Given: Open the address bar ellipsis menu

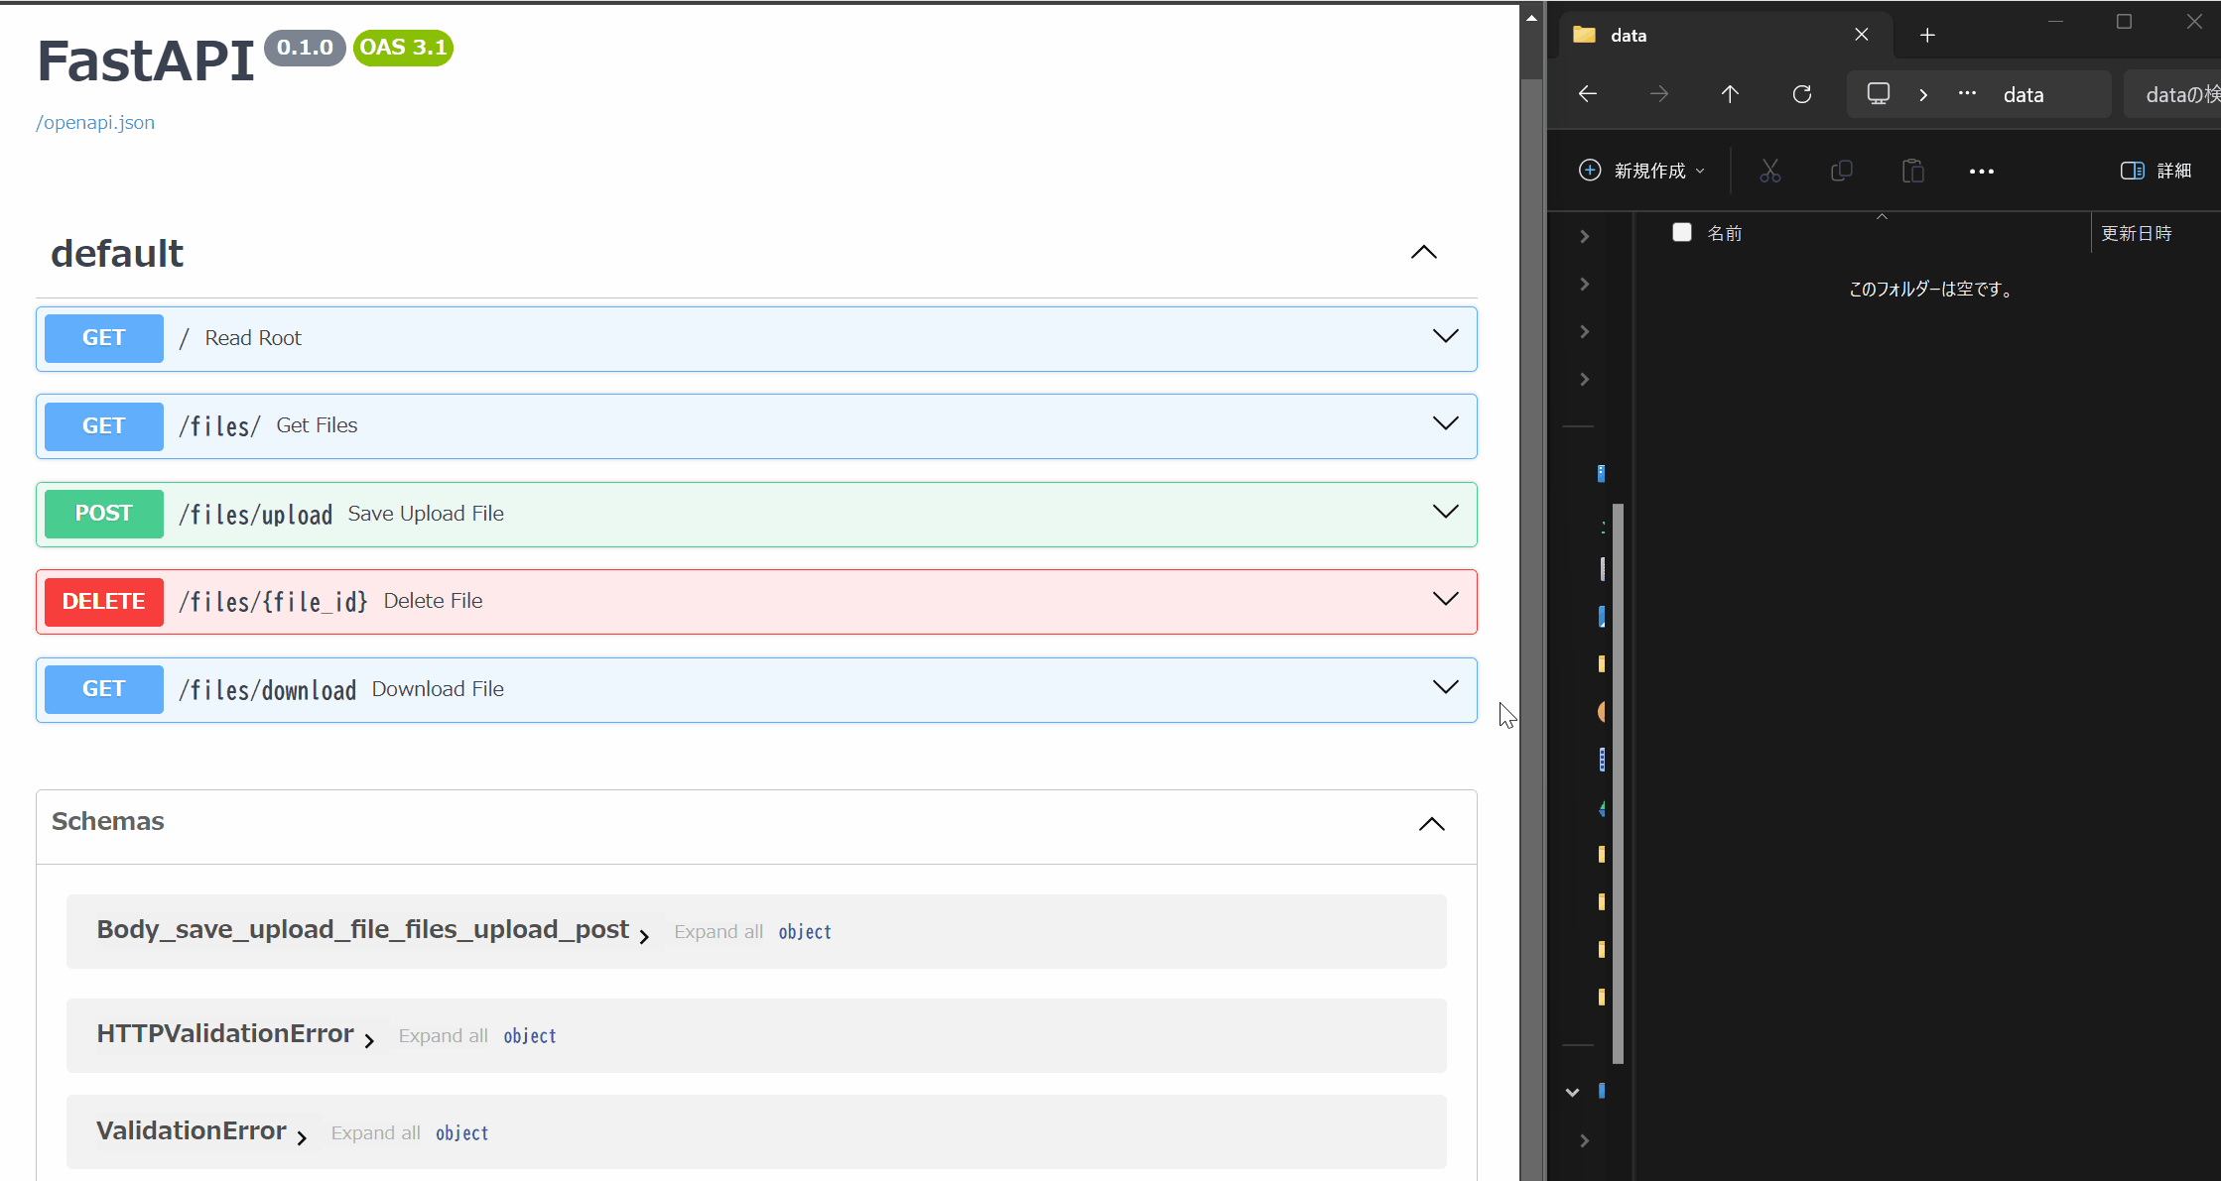Looking at the screenshot, I should click(1967, 93).
